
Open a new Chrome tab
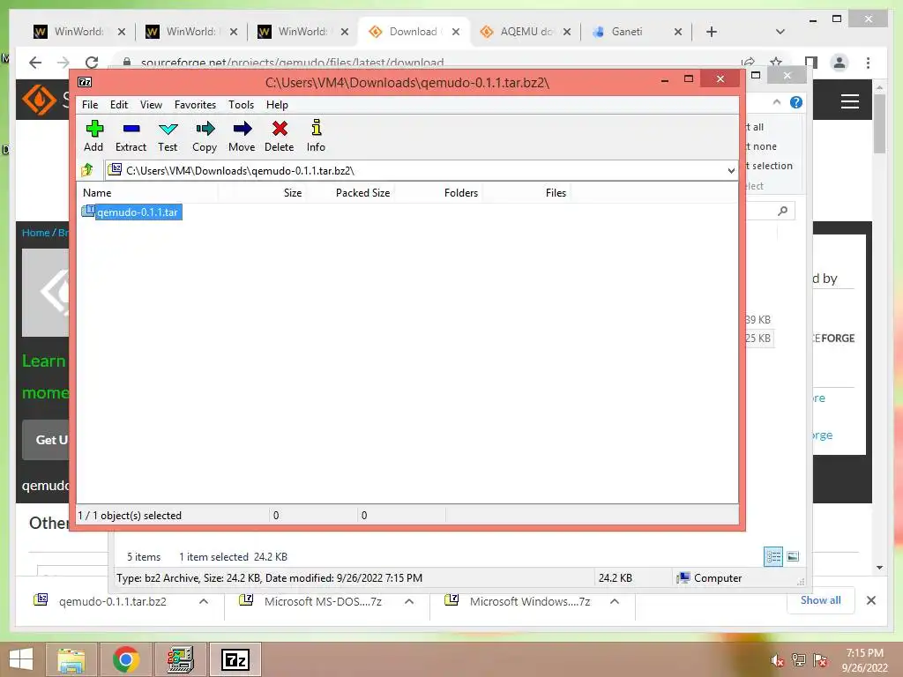click(x=712, y=32)
